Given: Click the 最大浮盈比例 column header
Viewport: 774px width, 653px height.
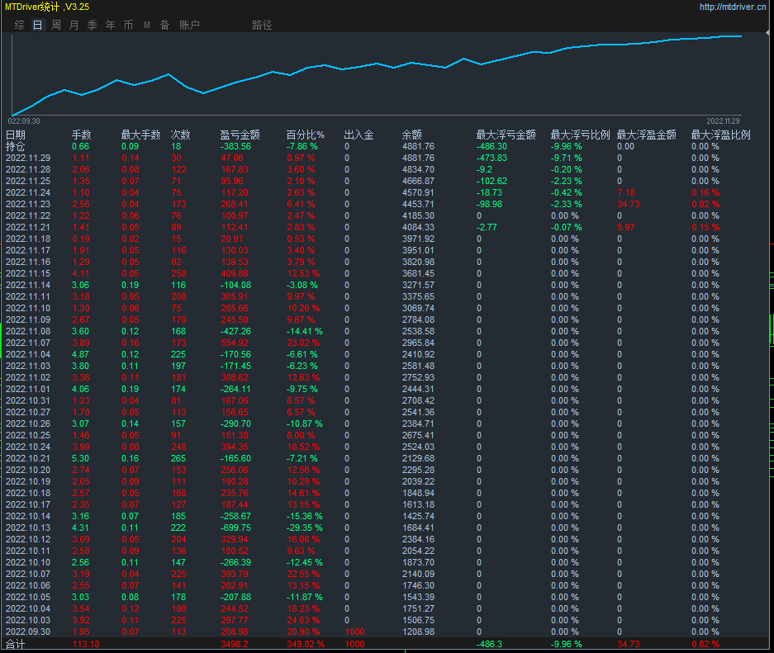Looking at the screenshot, I should click(720, 135).
